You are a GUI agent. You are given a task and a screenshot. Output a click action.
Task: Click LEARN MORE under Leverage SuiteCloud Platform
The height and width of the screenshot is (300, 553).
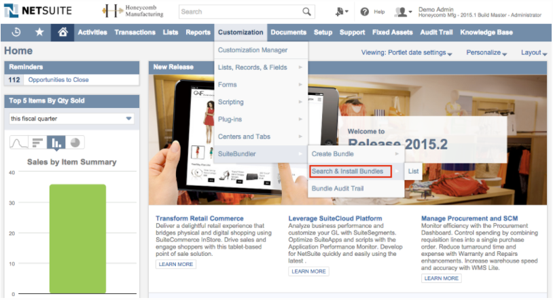308,271
